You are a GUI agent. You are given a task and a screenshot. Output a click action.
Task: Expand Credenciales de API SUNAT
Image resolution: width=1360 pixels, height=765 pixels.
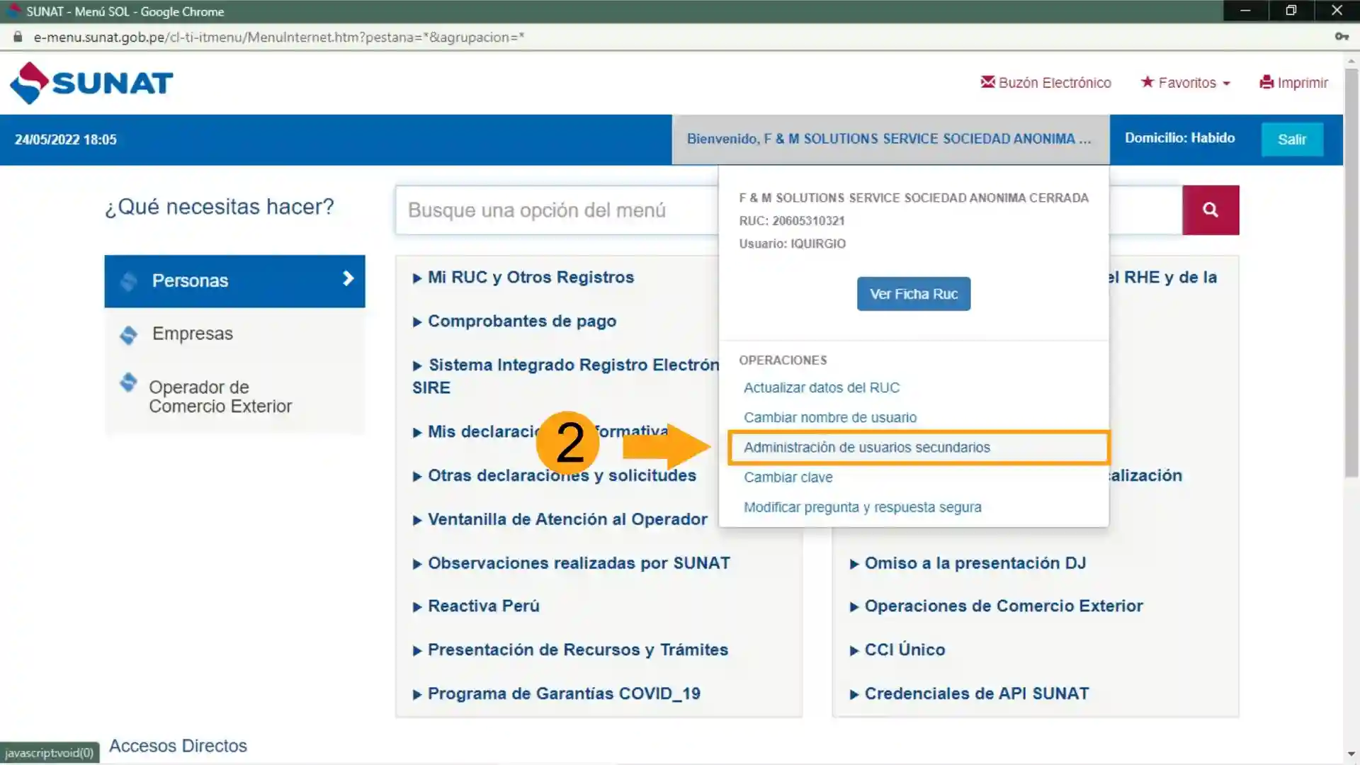pos(969,694)
